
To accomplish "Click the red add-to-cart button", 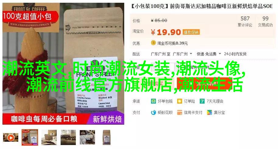I will [205, 83].
